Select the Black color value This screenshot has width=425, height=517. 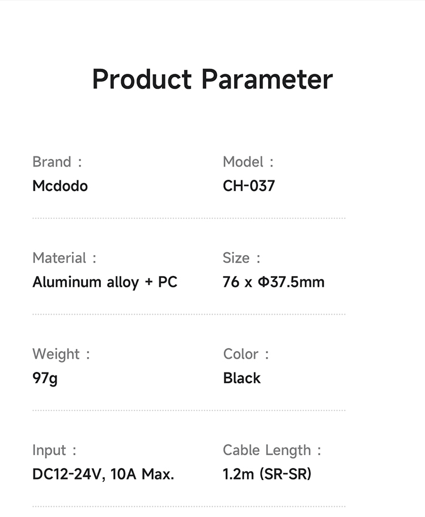coord(242,378)
